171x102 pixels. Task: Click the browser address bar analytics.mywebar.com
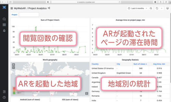coord(86,2)
